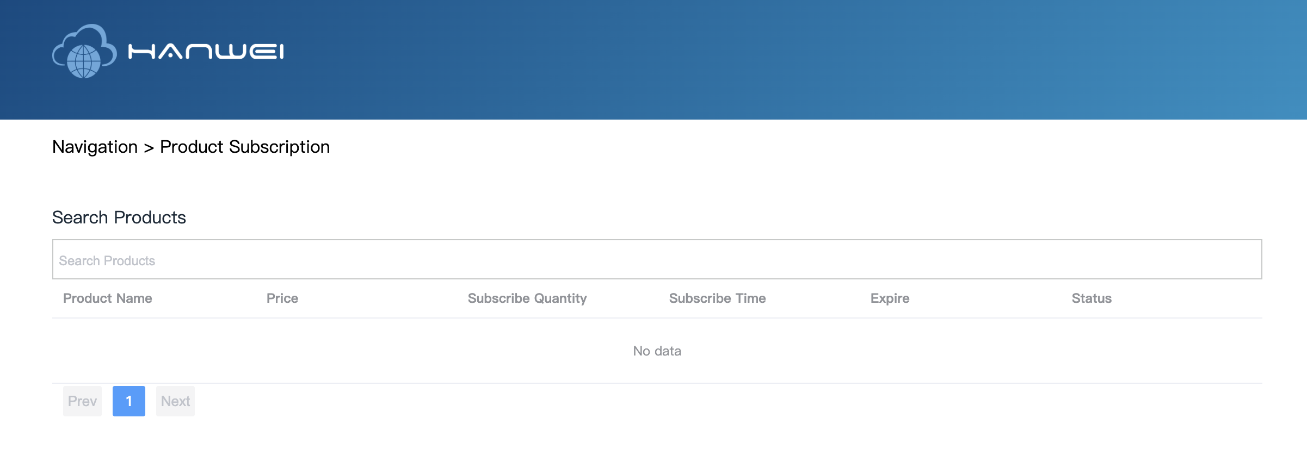Viewport: 1307px width, 474px height.
Task: Select page 1 in pagination
Action: [128, 401]
